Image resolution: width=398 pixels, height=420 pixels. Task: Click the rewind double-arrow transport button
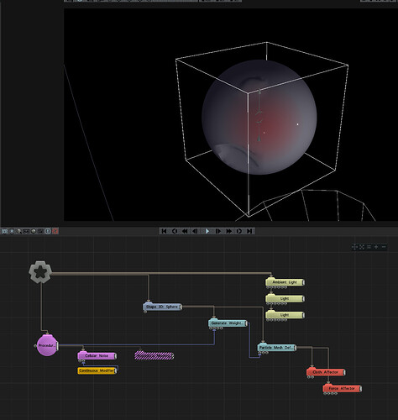pos(185,231)
